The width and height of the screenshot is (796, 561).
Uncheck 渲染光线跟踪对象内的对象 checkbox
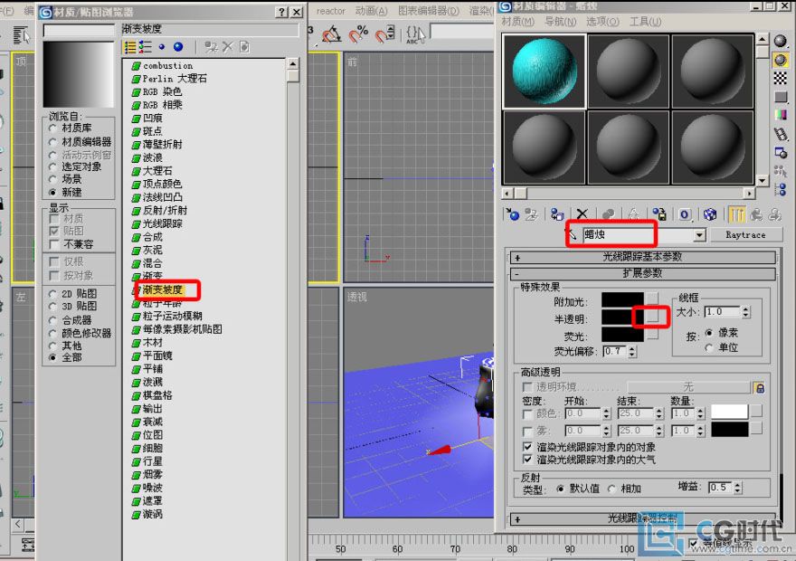527,447
